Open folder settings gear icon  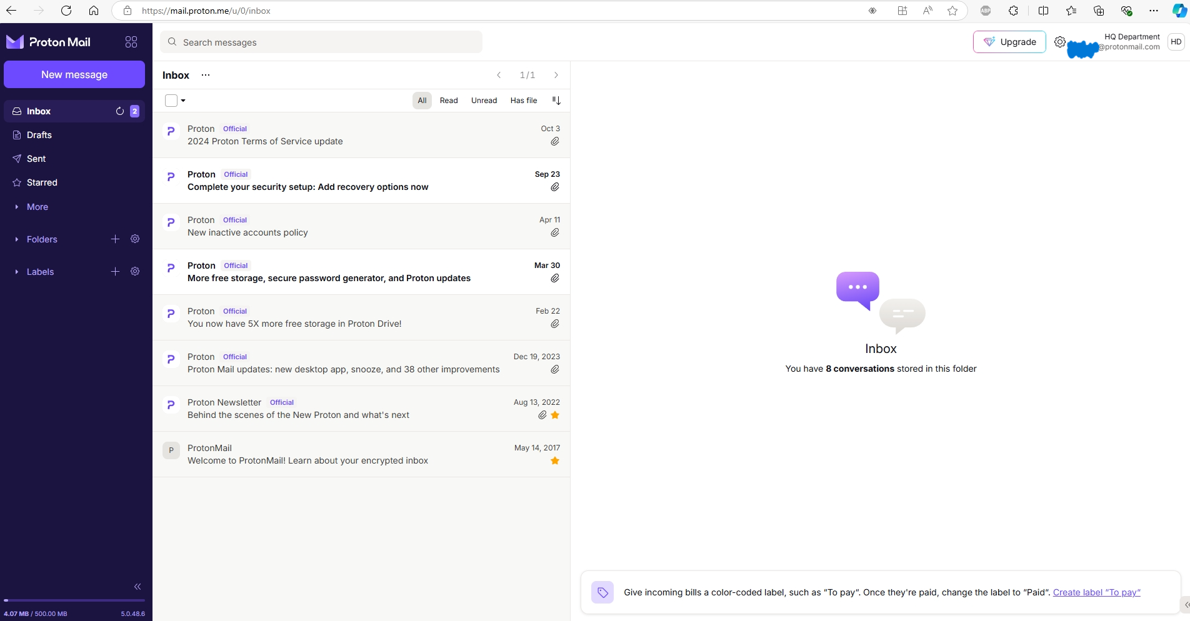[x=135, y=239]
